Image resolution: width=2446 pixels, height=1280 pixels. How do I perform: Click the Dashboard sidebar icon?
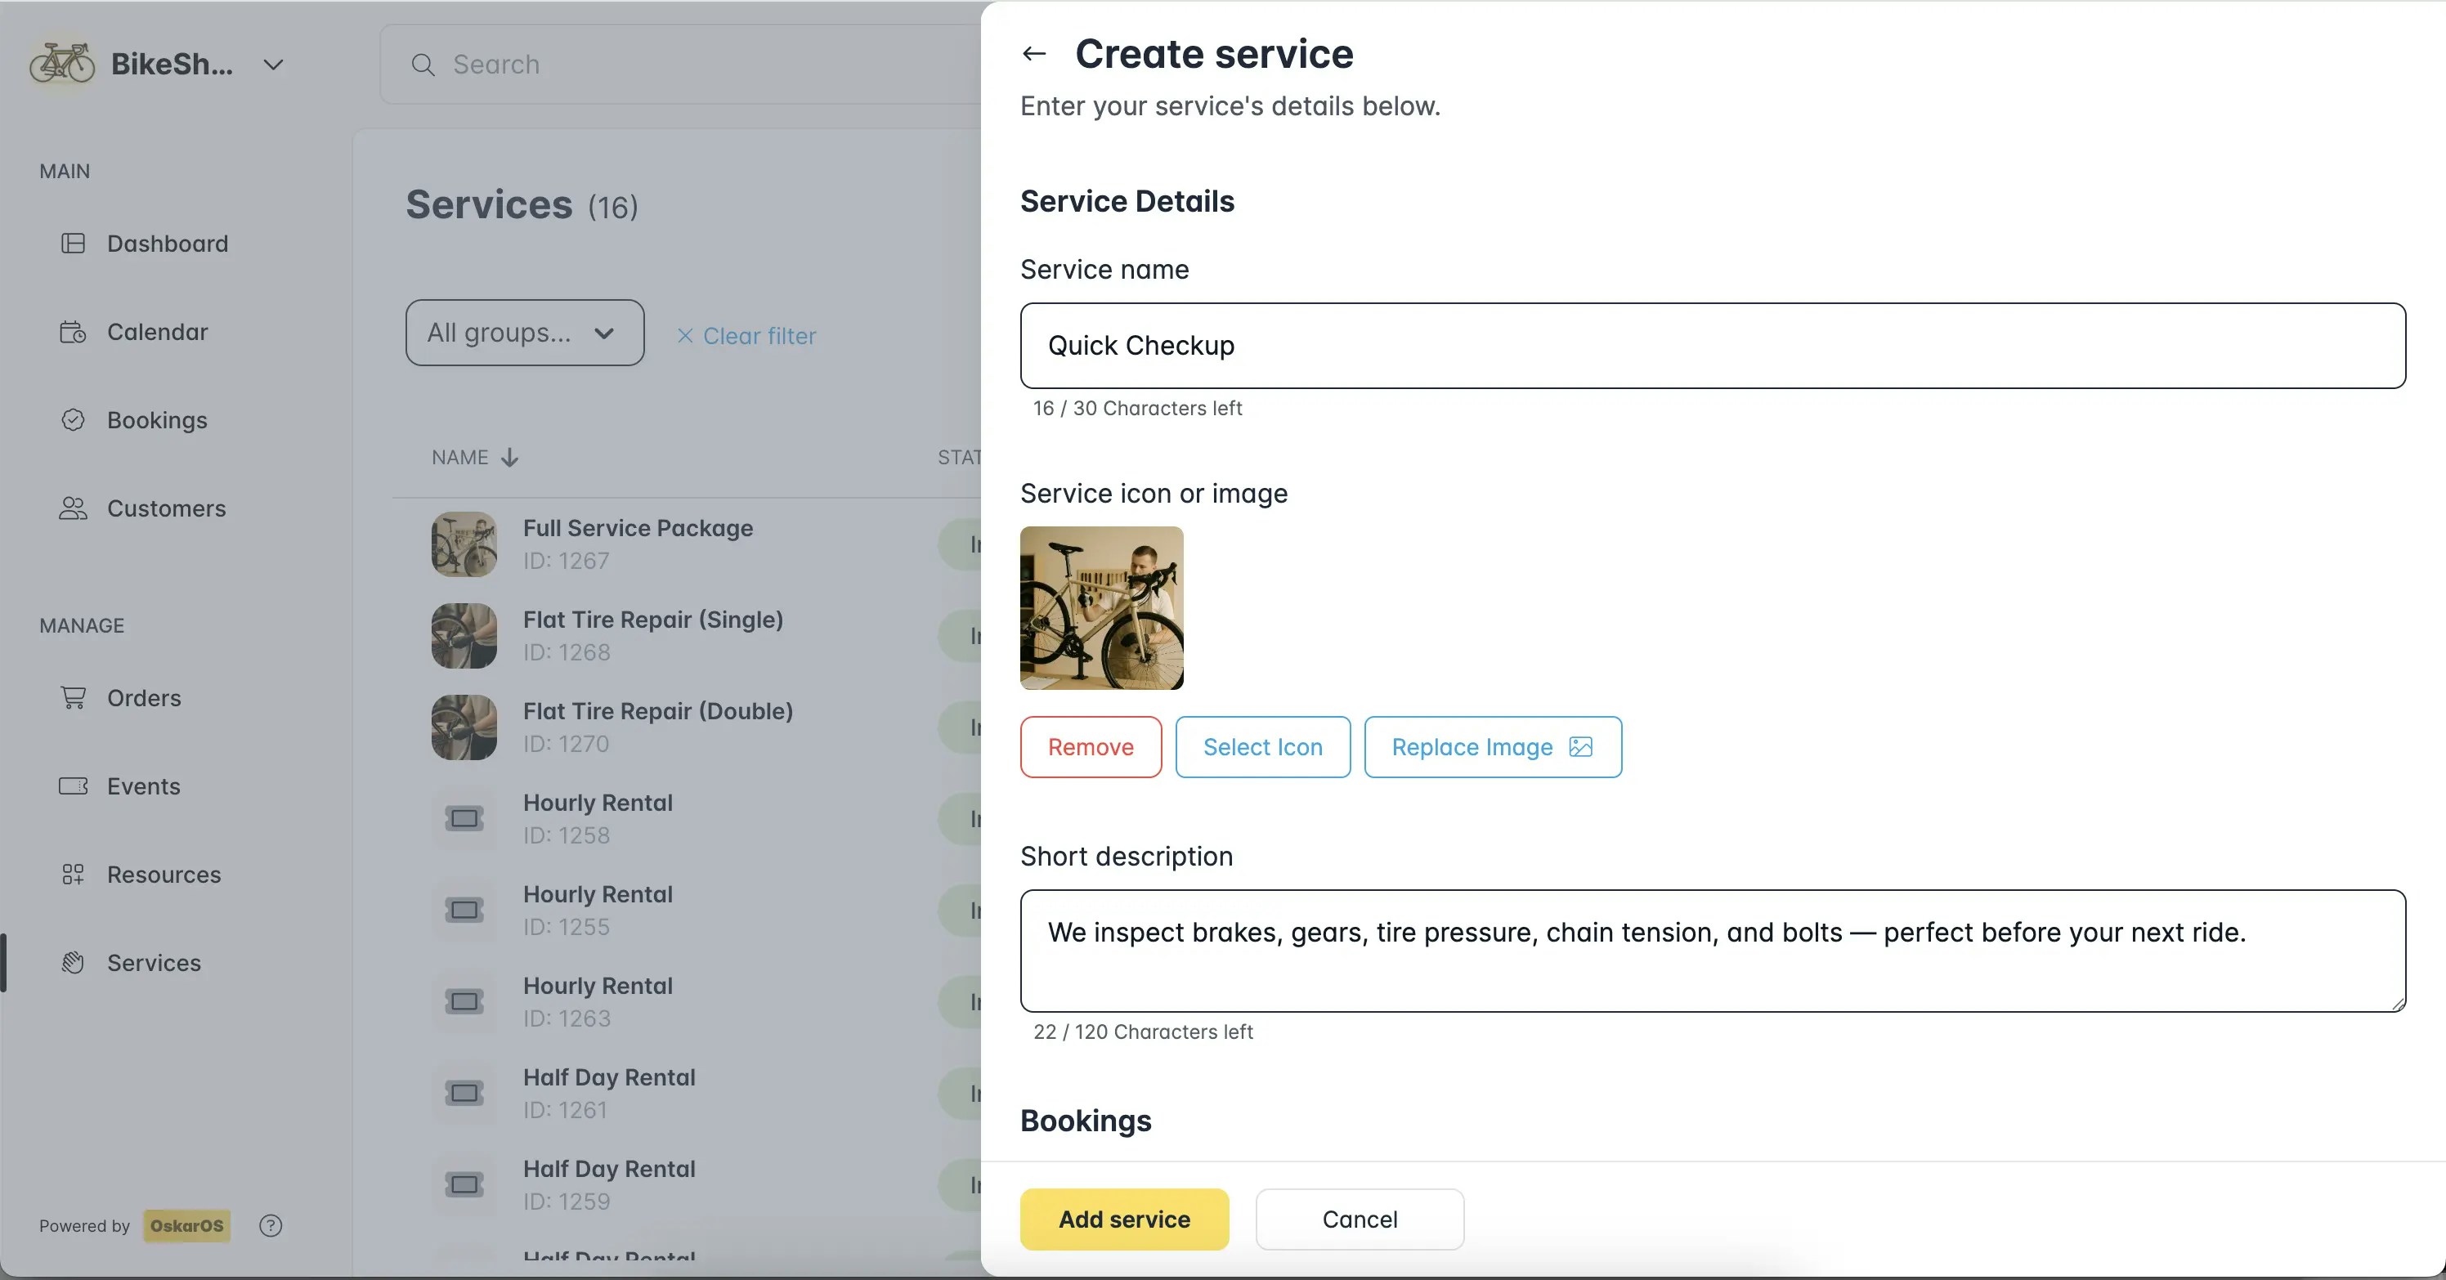pos(73,243)
